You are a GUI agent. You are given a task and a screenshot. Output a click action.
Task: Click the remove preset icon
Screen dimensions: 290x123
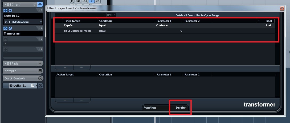(x=113, y=15)
